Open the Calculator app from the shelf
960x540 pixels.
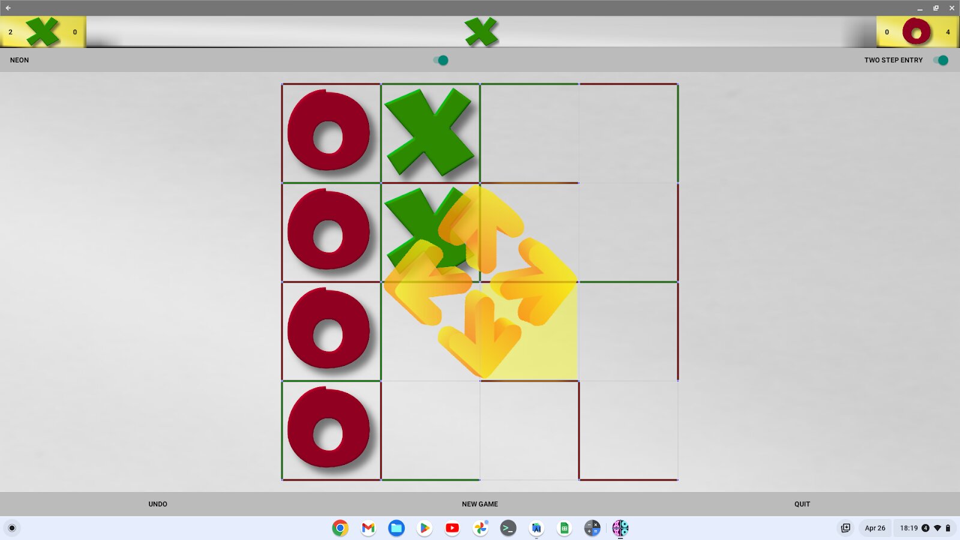tap(592, 528)
